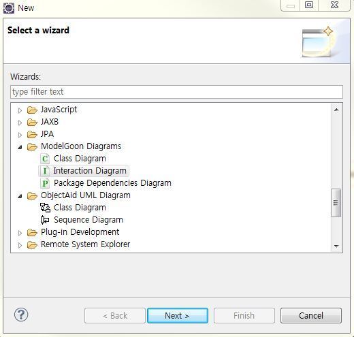Select ObjectAid Class Diagram wizard
Viewport: 354px width, 337px height.
tap(80, 208)
